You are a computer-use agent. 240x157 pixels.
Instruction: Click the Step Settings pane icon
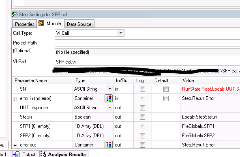[15, 14]
